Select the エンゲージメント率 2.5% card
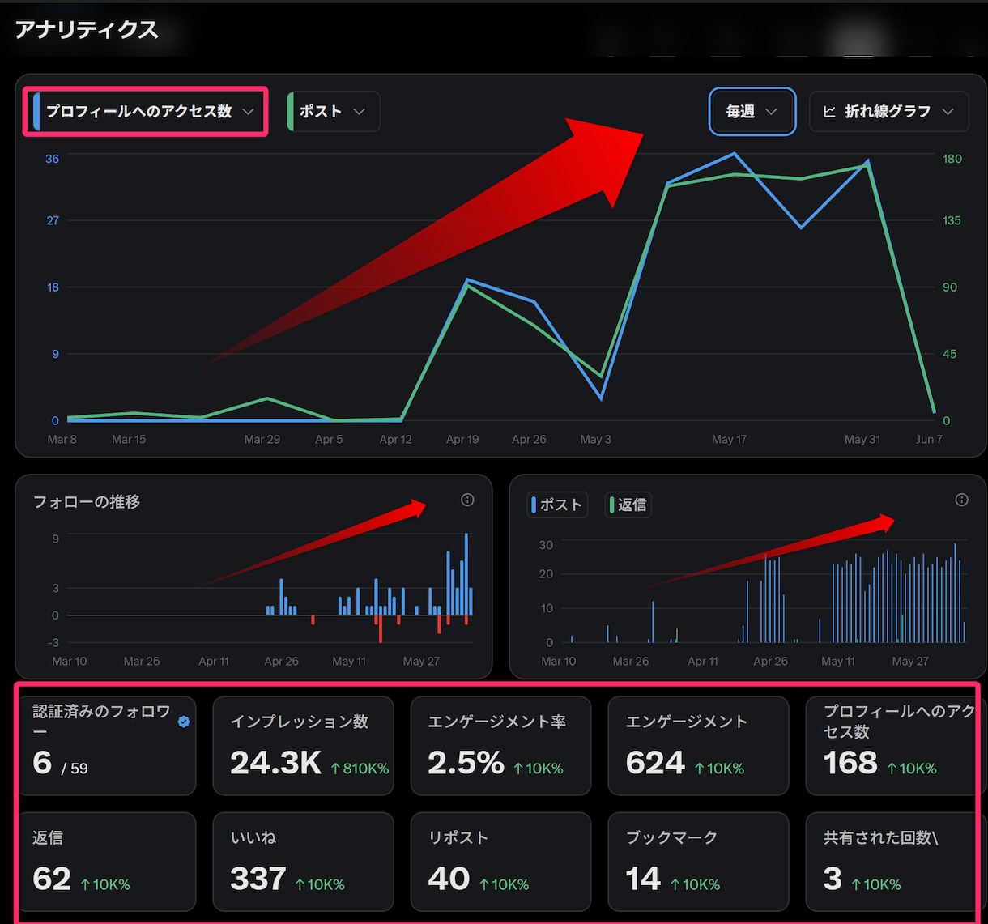The image size is (988, 924). pyautogui.click(x=501, y=746)
